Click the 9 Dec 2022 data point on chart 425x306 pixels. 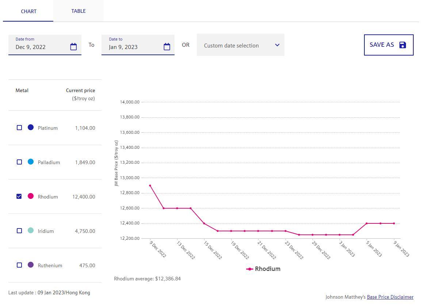[x=150, y=186]
